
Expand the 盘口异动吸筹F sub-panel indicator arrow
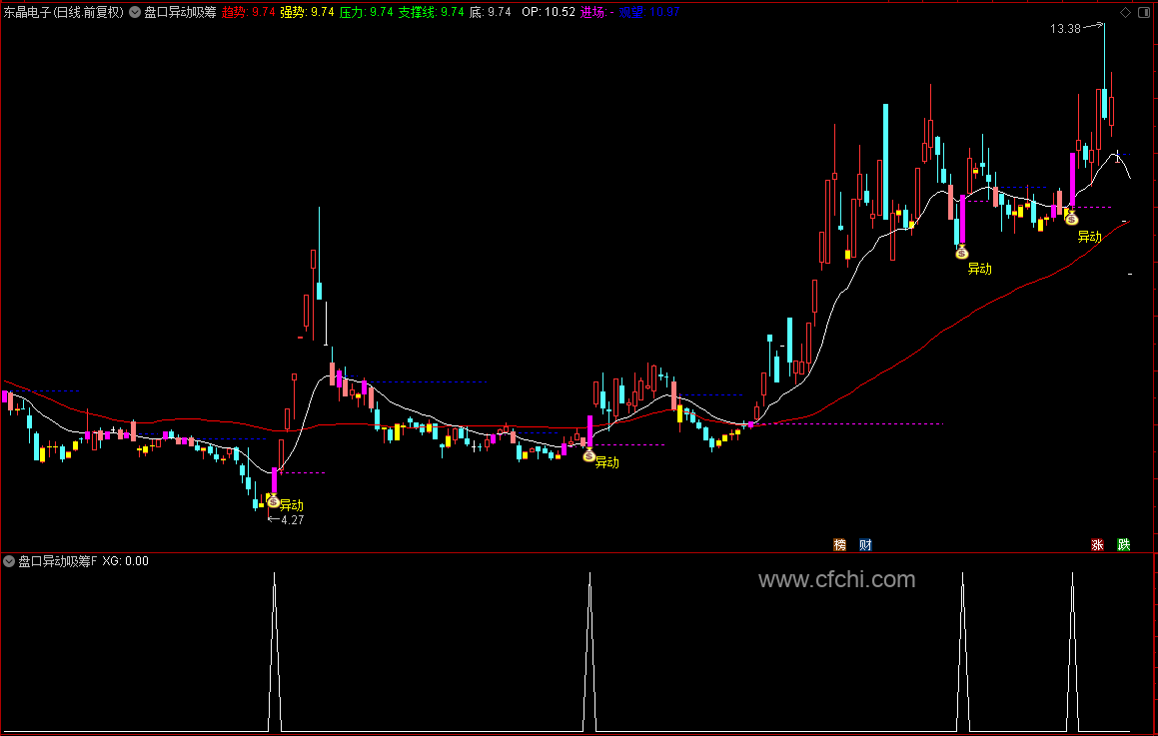9,561
